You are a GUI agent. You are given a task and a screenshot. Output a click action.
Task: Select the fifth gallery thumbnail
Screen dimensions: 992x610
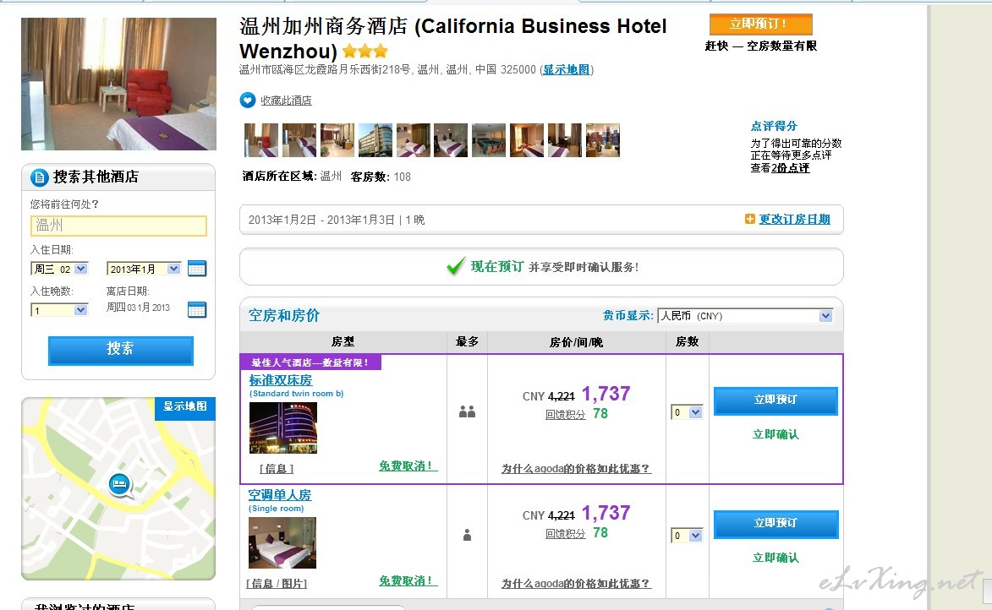pyautogui.click(x=414, y=140)
